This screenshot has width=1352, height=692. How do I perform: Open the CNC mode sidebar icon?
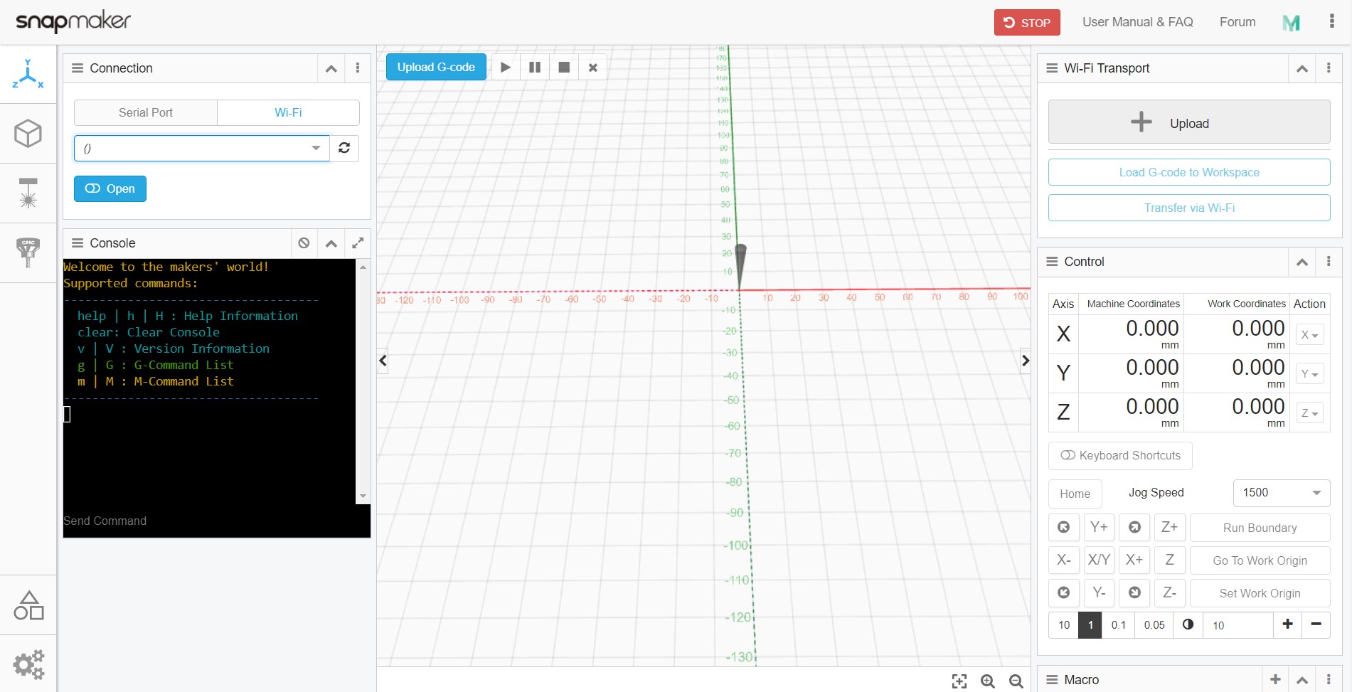[28, 252]
